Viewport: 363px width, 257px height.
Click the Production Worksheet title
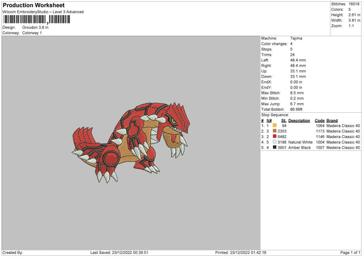[x=33, y=5]
